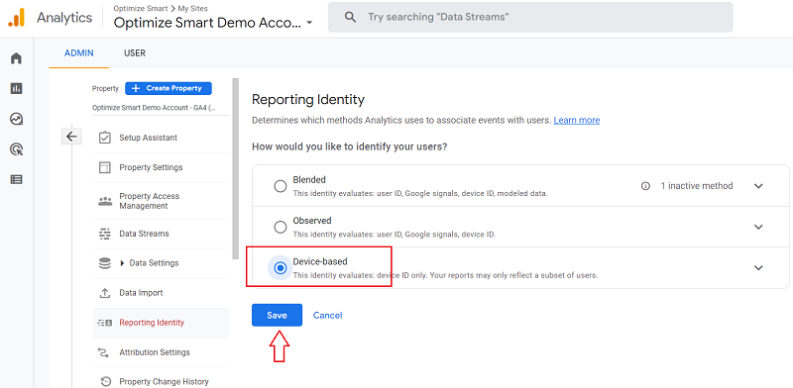Click the info icon beside 1 inactive method

click(x=645, y=186)
